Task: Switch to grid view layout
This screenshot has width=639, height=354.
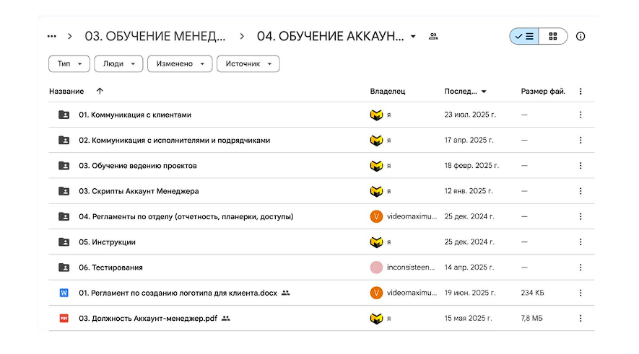Action: pos(553,36)
